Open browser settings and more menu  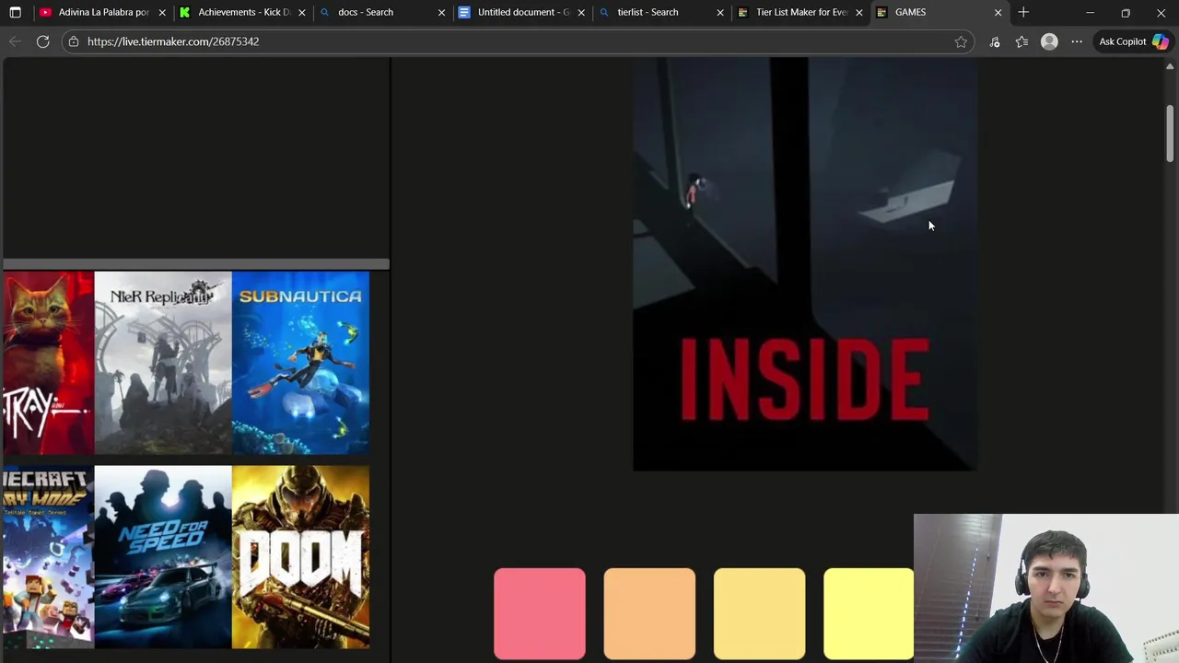[x=1077, y=41]
